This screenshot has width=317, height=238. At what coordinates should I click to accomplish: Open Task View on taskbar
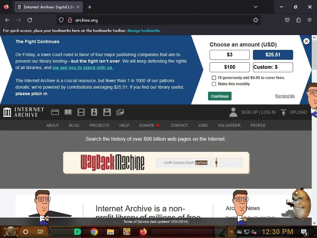pyautogui.click(x=41, y=232)
